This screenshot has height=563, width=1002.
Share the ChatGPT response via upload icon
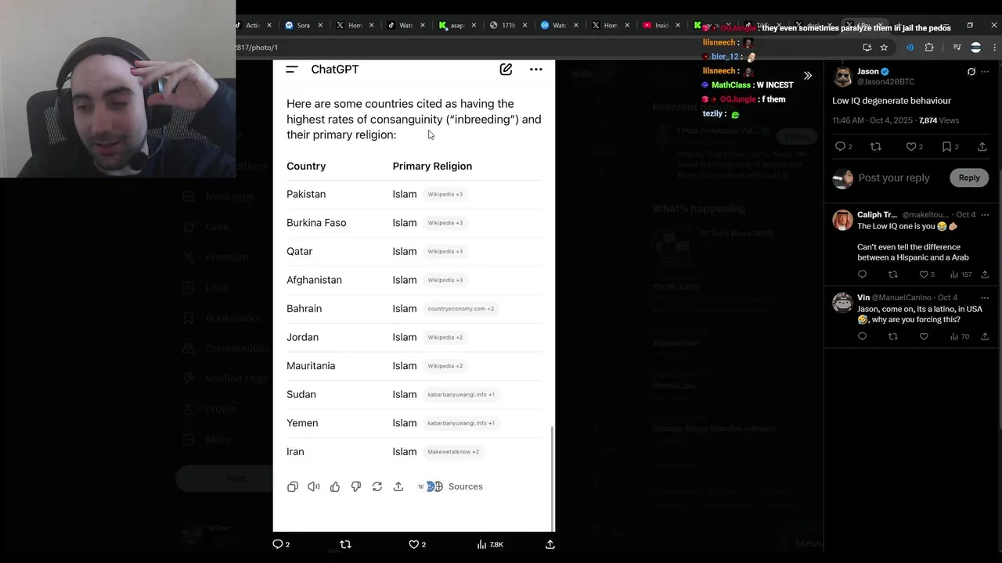coord(398,486)
